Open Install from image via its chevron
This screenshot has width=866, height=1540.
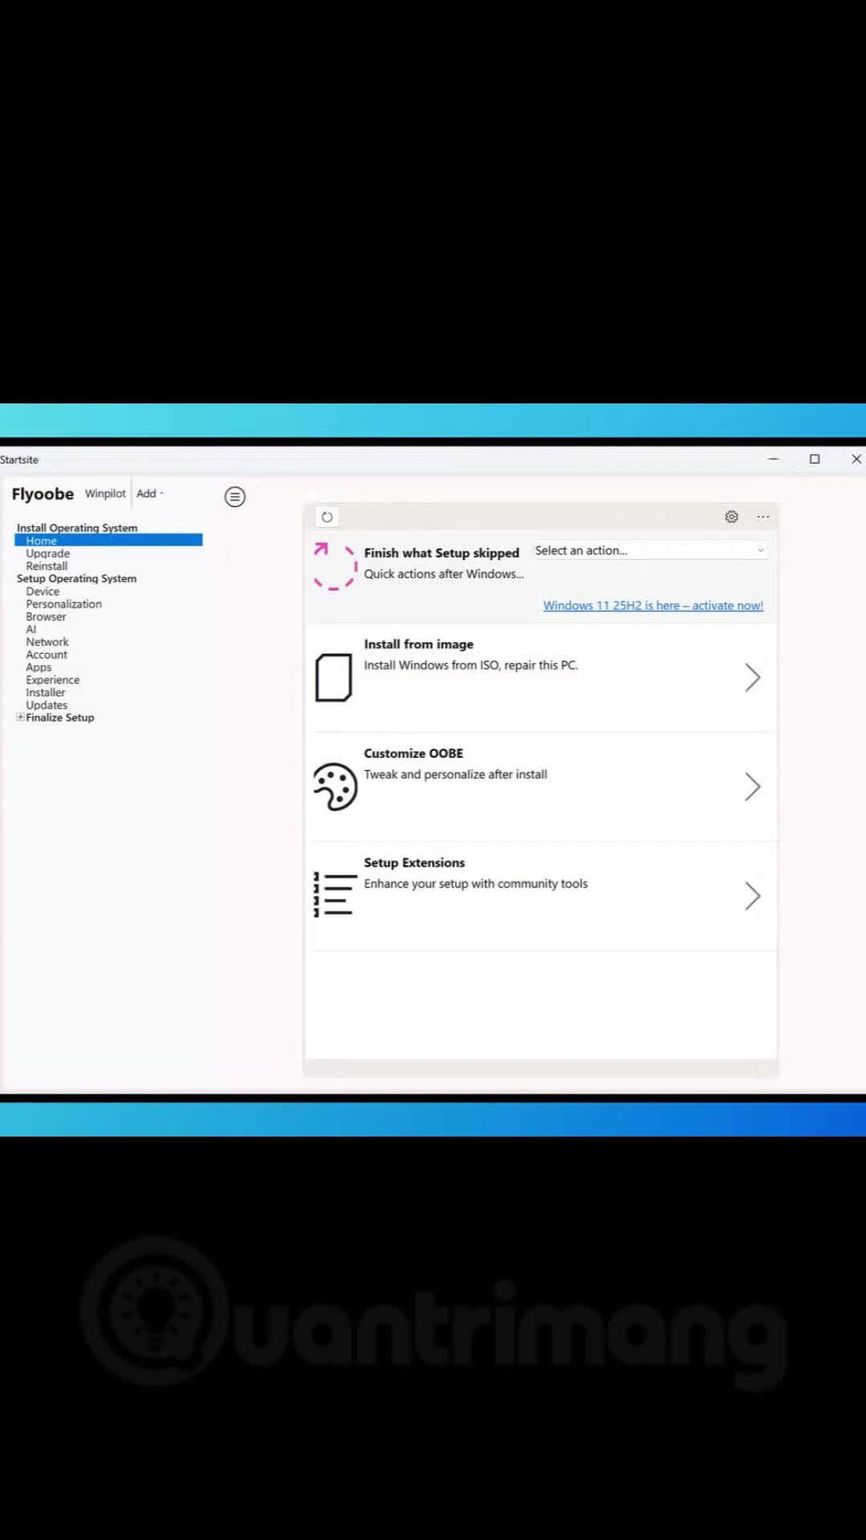[x=752, y=678]
